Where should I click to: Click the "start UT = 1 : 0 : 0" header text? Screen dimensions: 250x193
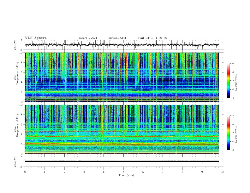(x=152, y=38)
